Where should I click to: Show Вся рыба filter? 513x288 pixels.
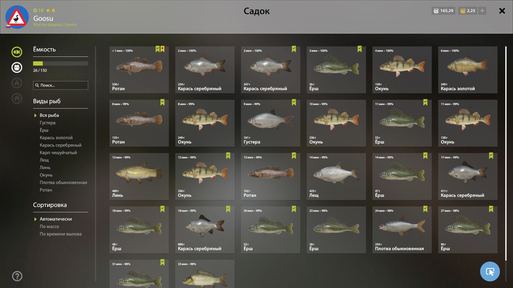pyautogui.click(x=49, y=115)
